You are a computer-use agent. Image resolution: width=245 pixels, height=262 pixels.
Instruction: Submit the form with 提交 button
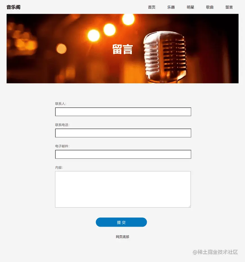pyautogui.click(x=121, y=222)
